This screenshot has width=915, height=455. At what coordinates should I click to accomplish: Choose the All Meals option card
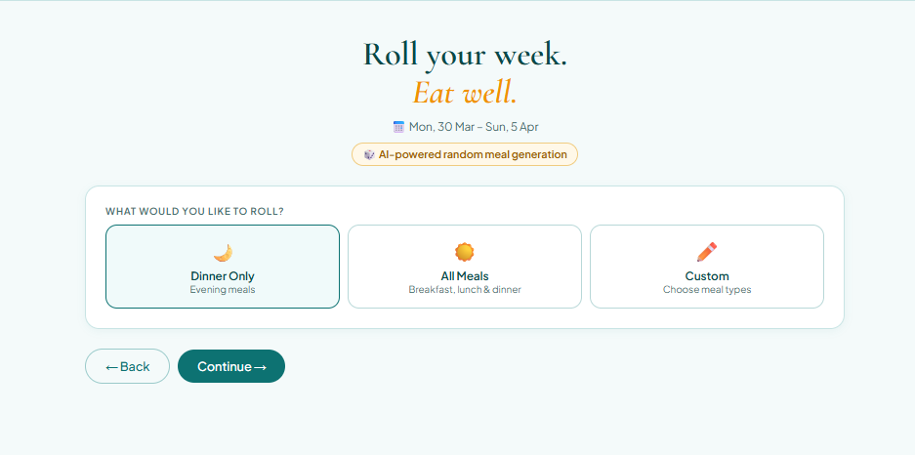[465, 267]
